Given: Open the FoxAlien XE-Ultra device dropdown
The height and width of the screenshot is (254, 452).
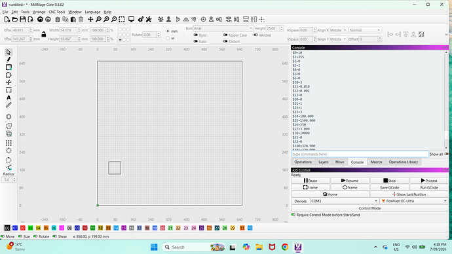Looking at the screenshot, I should (414, 201).
